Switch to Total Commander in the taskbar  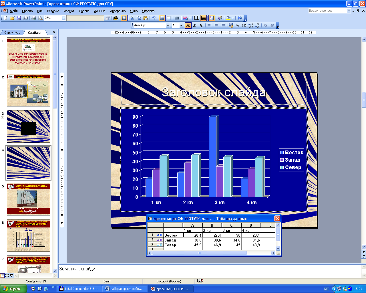(79, 289)
